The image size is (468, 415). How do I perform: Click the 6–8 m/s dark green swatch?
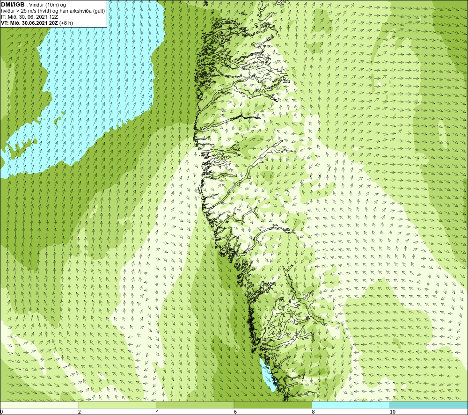tap(273, 405)
